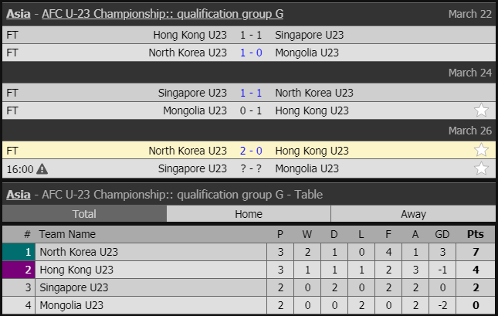Viewport: 498px width, 316px height.
Task: Click the Team Name column header
Action: 67,234
